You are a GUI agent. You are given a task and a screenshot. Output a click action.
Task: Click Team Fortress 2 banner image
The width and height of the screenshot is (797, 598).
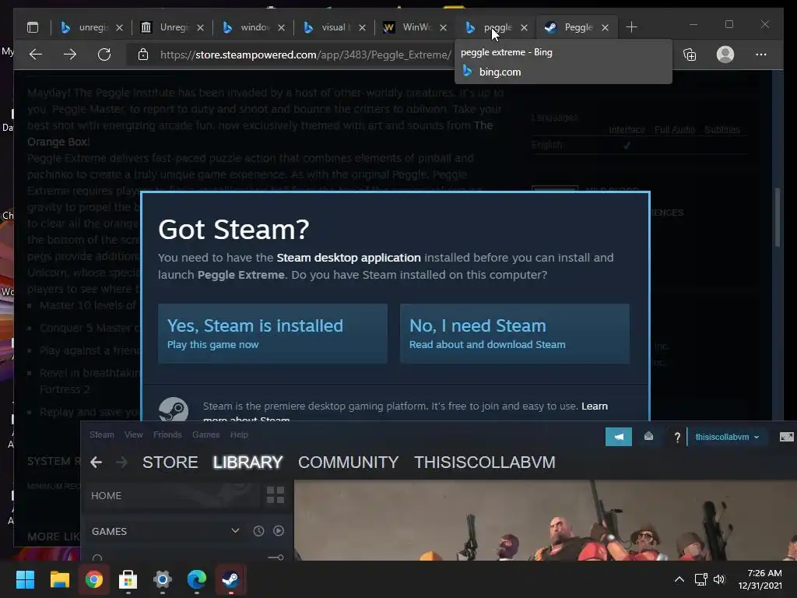546,520
